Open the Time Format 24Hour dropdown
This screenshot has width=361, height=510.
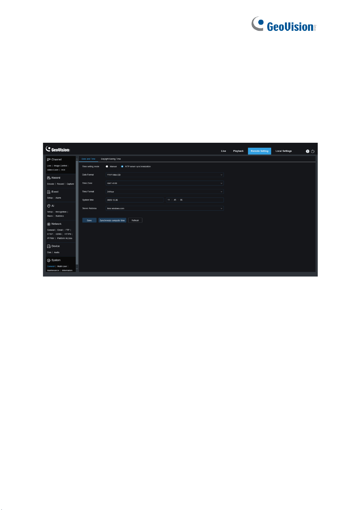165,192
